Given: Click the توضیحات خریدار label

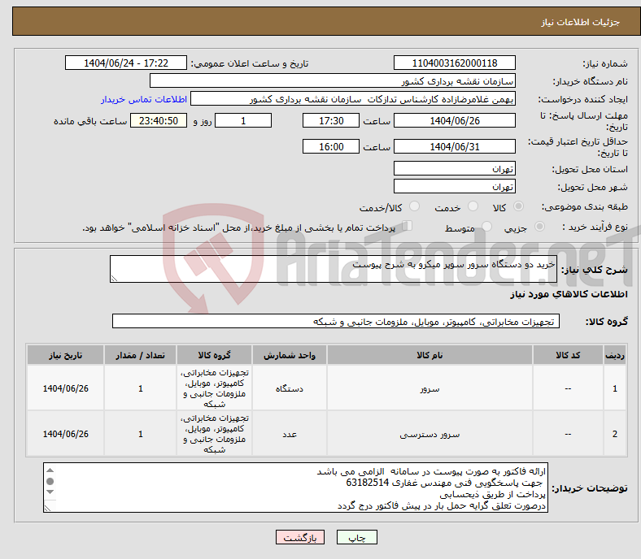Looking at the screenshot, I should tap(590, 488).
